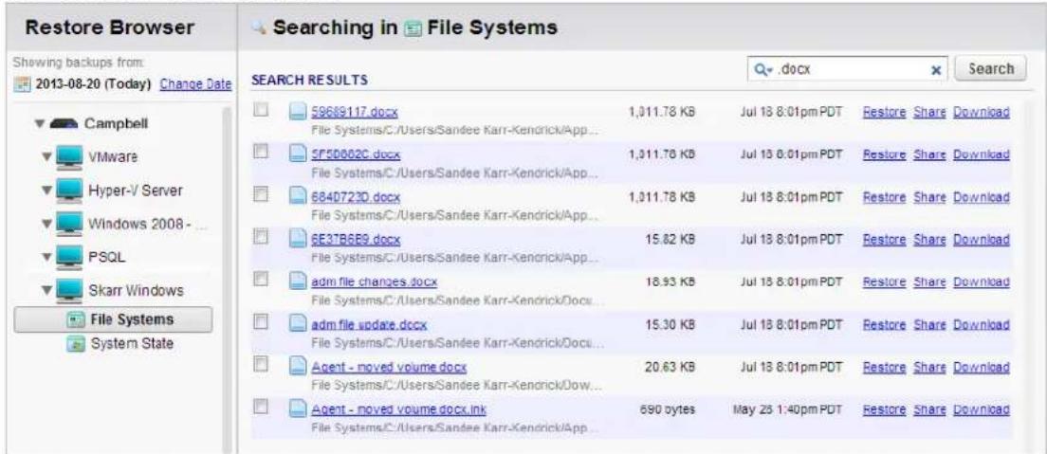Select System State in the tree
This screenshot has height=454, width=1047.
click(x=132, y=344)
